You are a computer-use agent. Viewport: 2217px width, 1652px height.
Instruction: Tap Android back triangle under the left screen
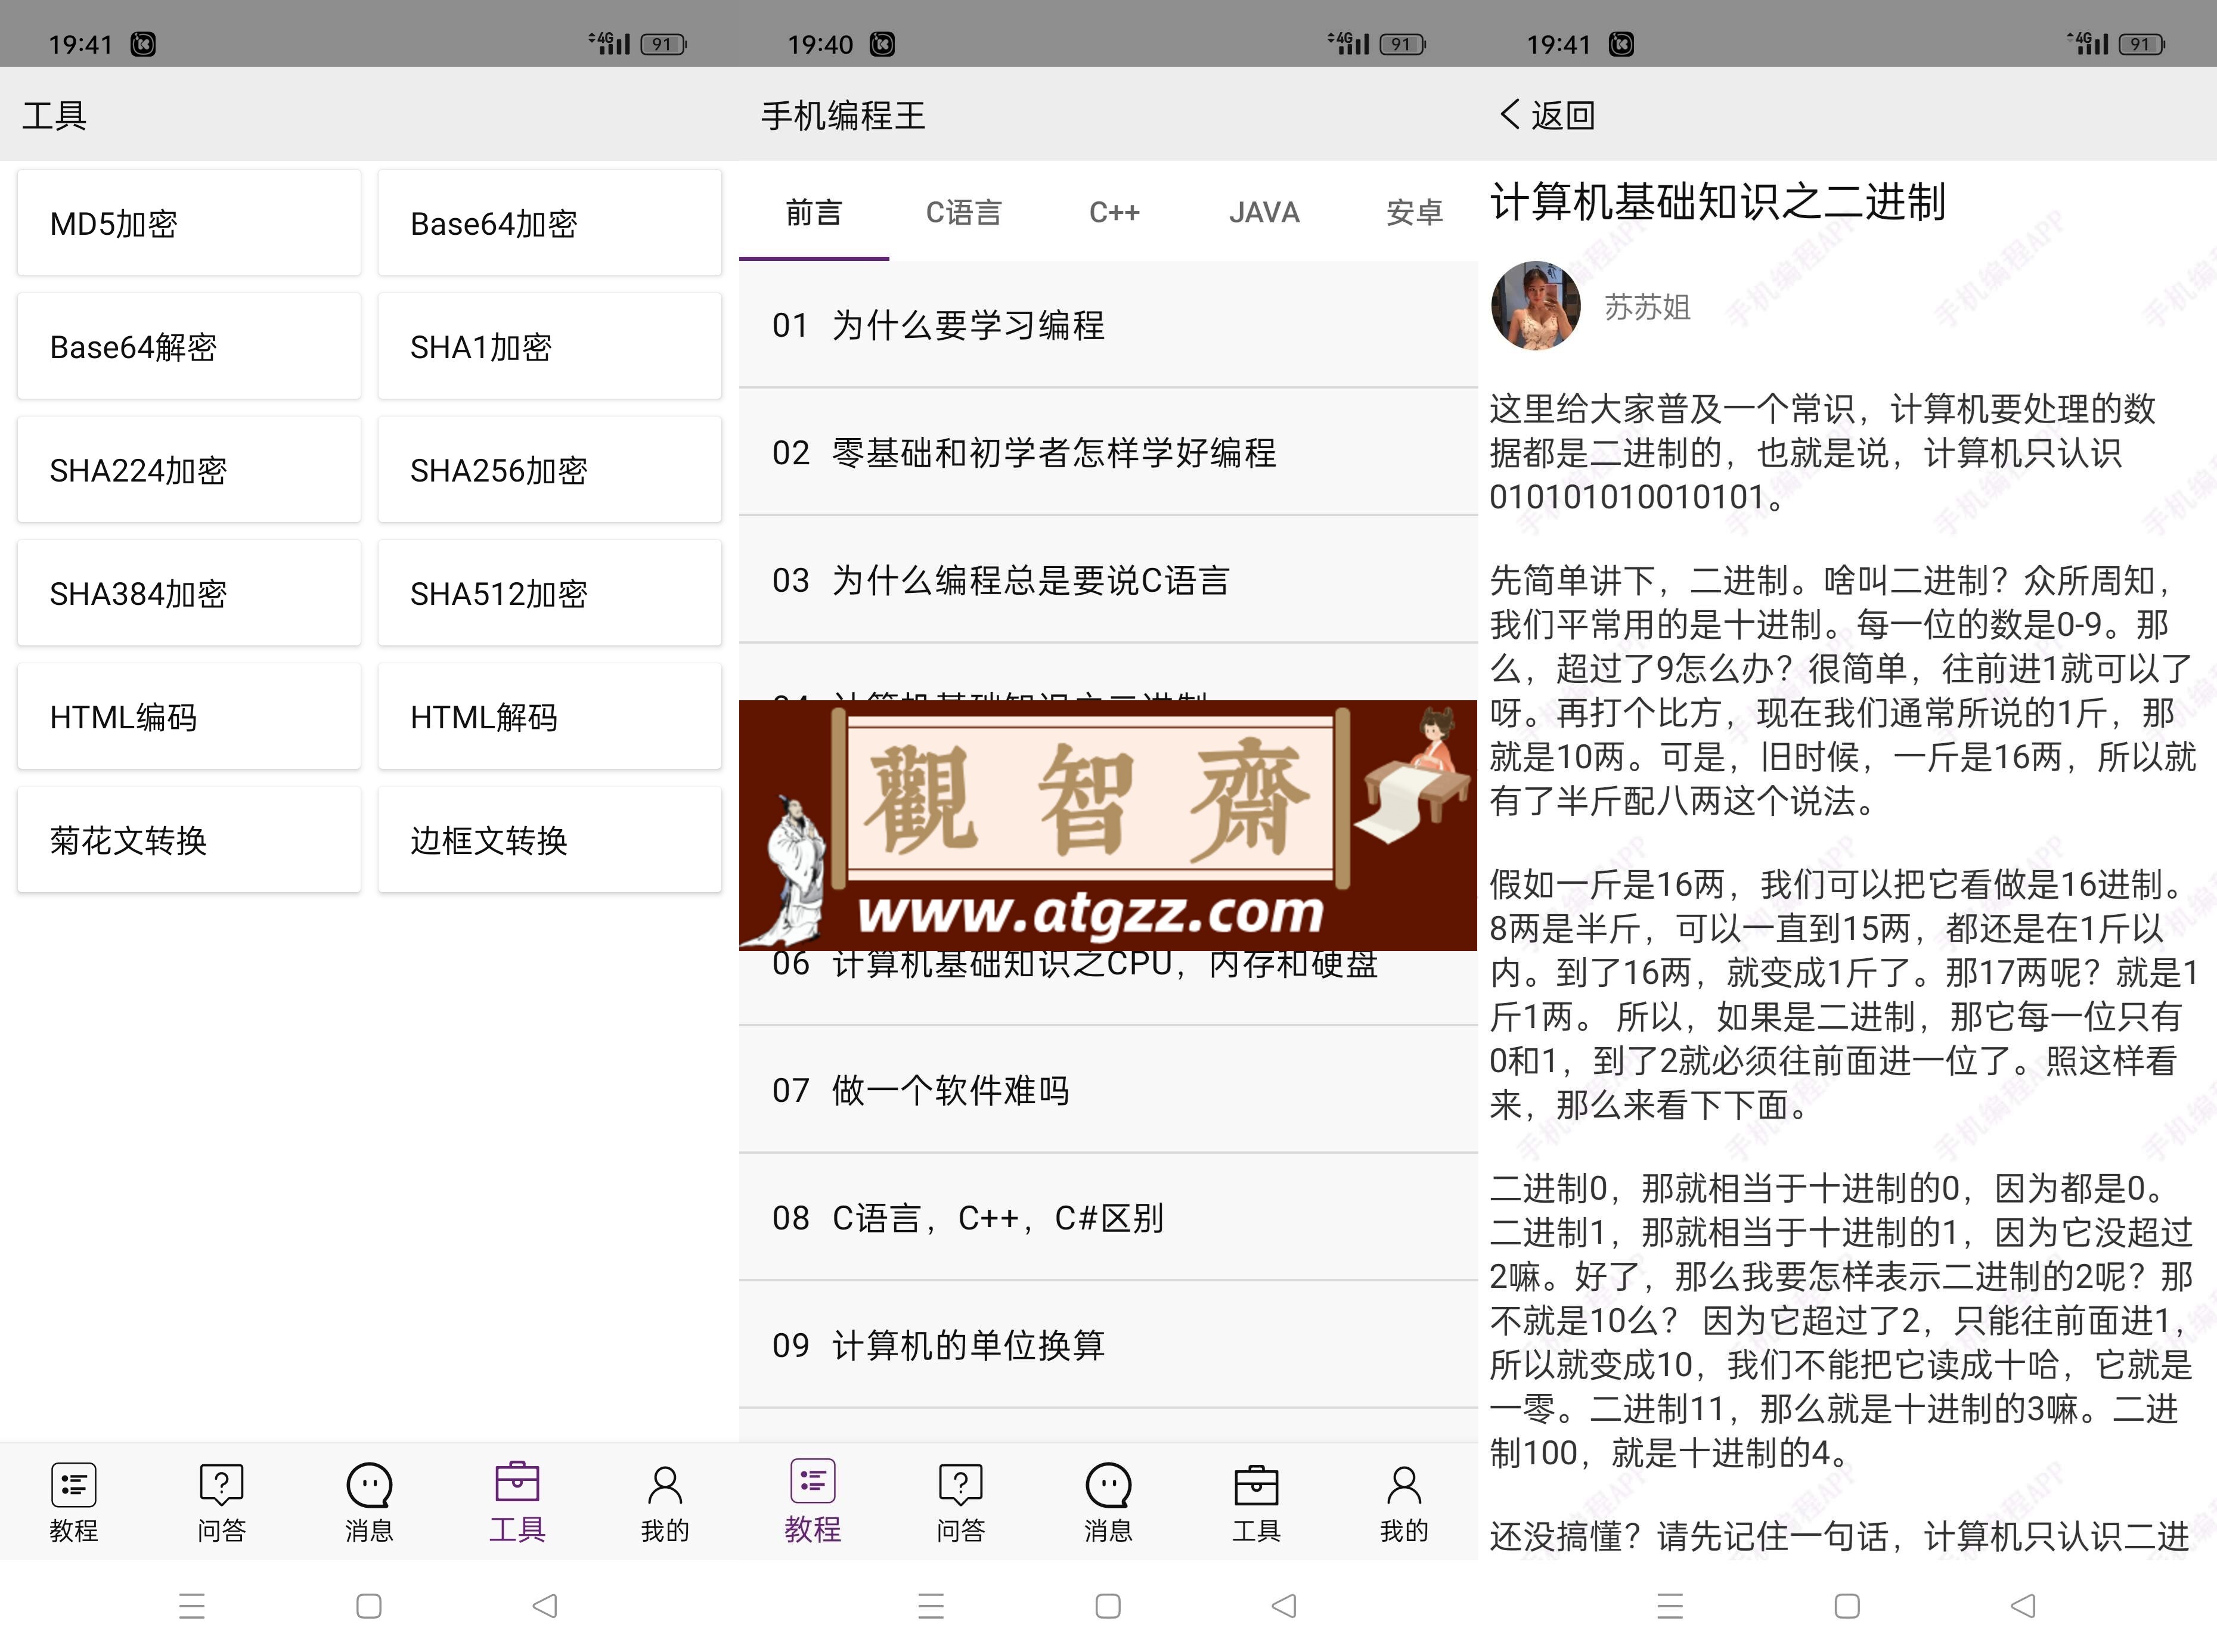545,1606
